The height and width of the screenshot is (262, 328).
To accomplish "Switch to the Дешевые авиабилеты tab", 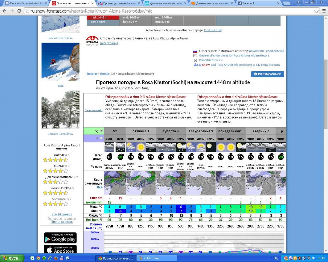I will tap(165, 3).
